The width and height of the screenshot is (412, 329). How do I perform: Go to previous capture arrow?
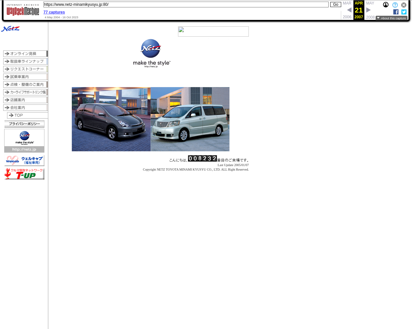click(x=349, y=10)
